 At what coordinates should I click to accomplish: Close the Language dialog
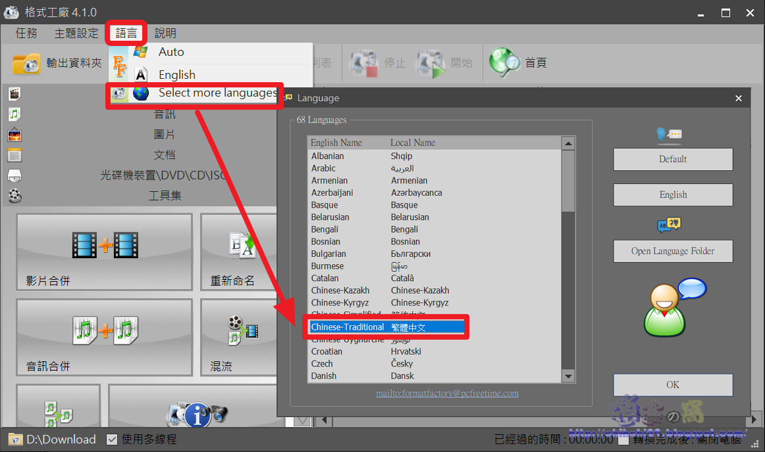[x=739, y=99]
